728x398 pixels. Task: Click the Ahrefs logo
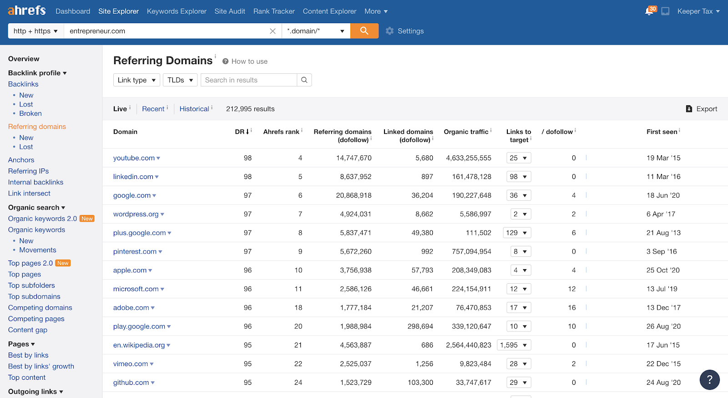coord(27,11)
